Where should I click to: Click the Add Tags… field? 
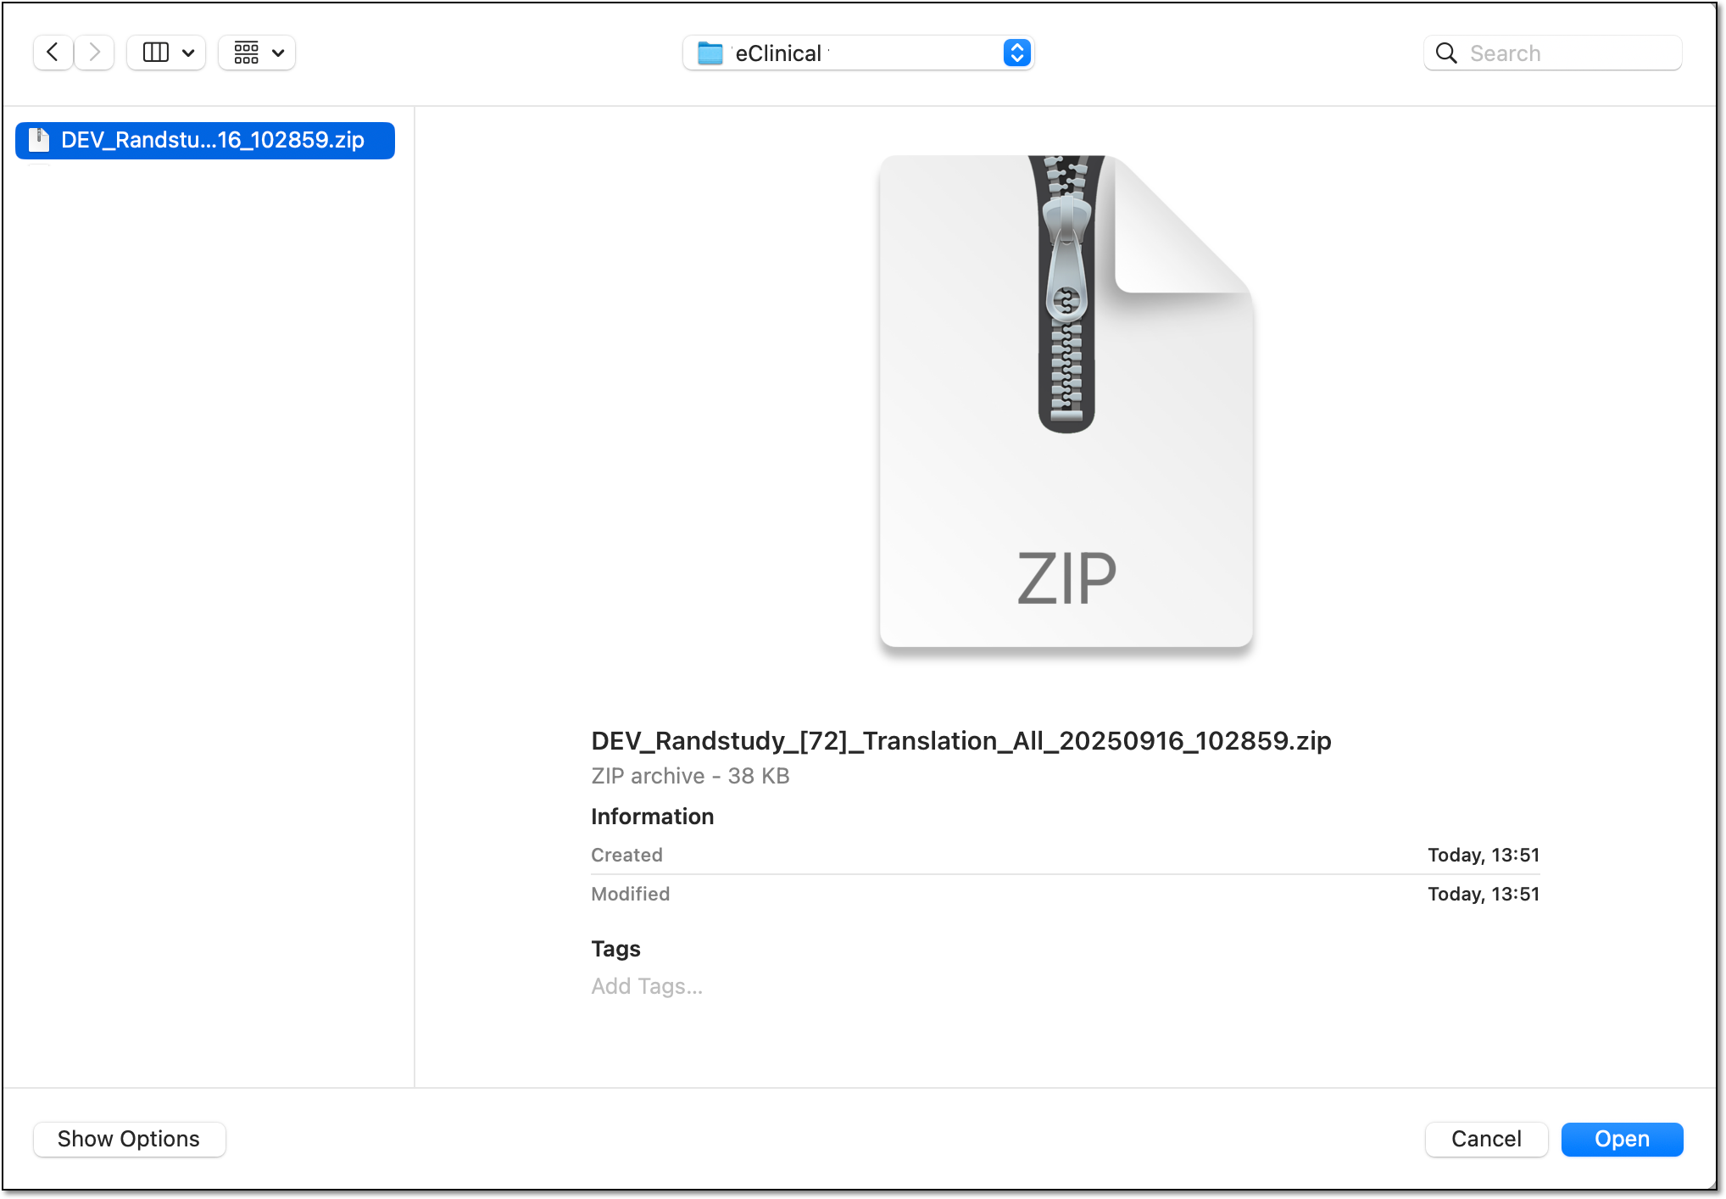tap(647, 986)
